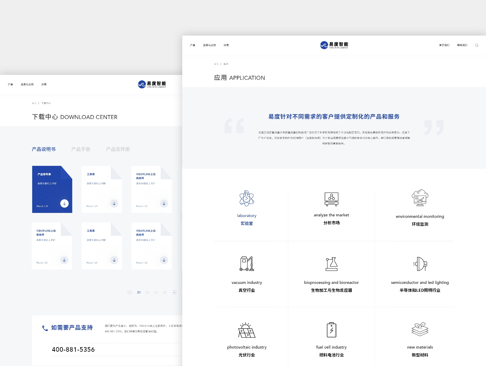Click the analyze the market presentation icon
Screen dimensions: 486x366
[331, 198]
